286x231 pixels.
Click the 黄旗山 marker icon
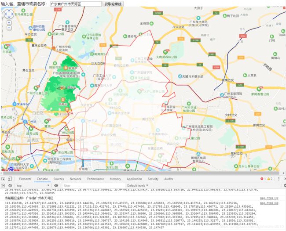(275, 54)
